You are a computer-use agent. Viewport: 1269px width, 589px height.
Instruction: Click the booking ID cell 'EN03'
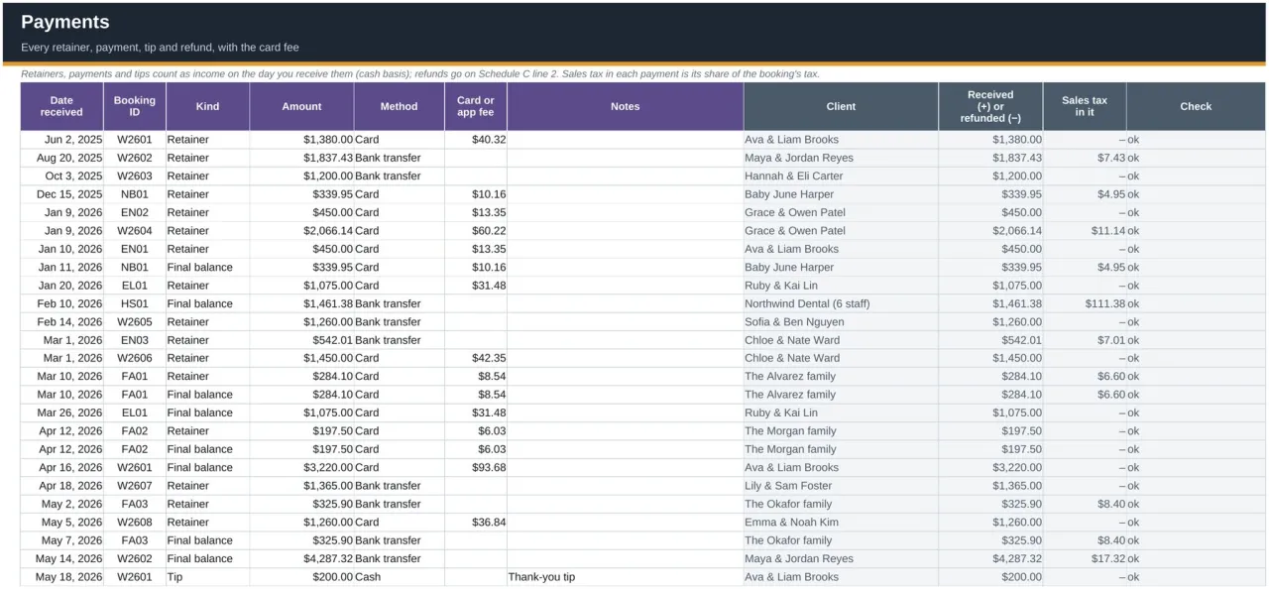pos(135,340)
